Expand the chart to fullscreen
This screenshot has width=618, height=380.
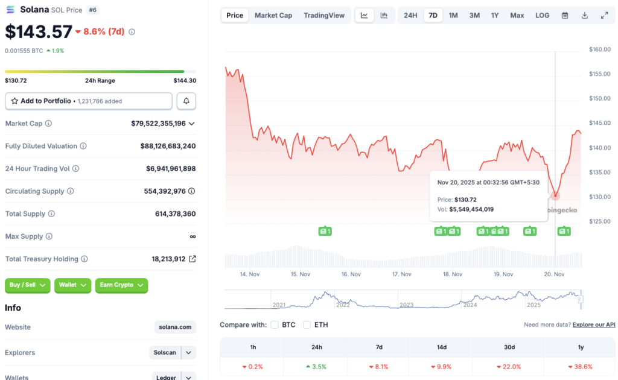coord(604,15)
